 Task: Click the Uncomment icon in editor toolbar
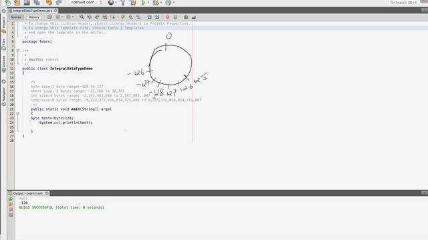point(193,17)
